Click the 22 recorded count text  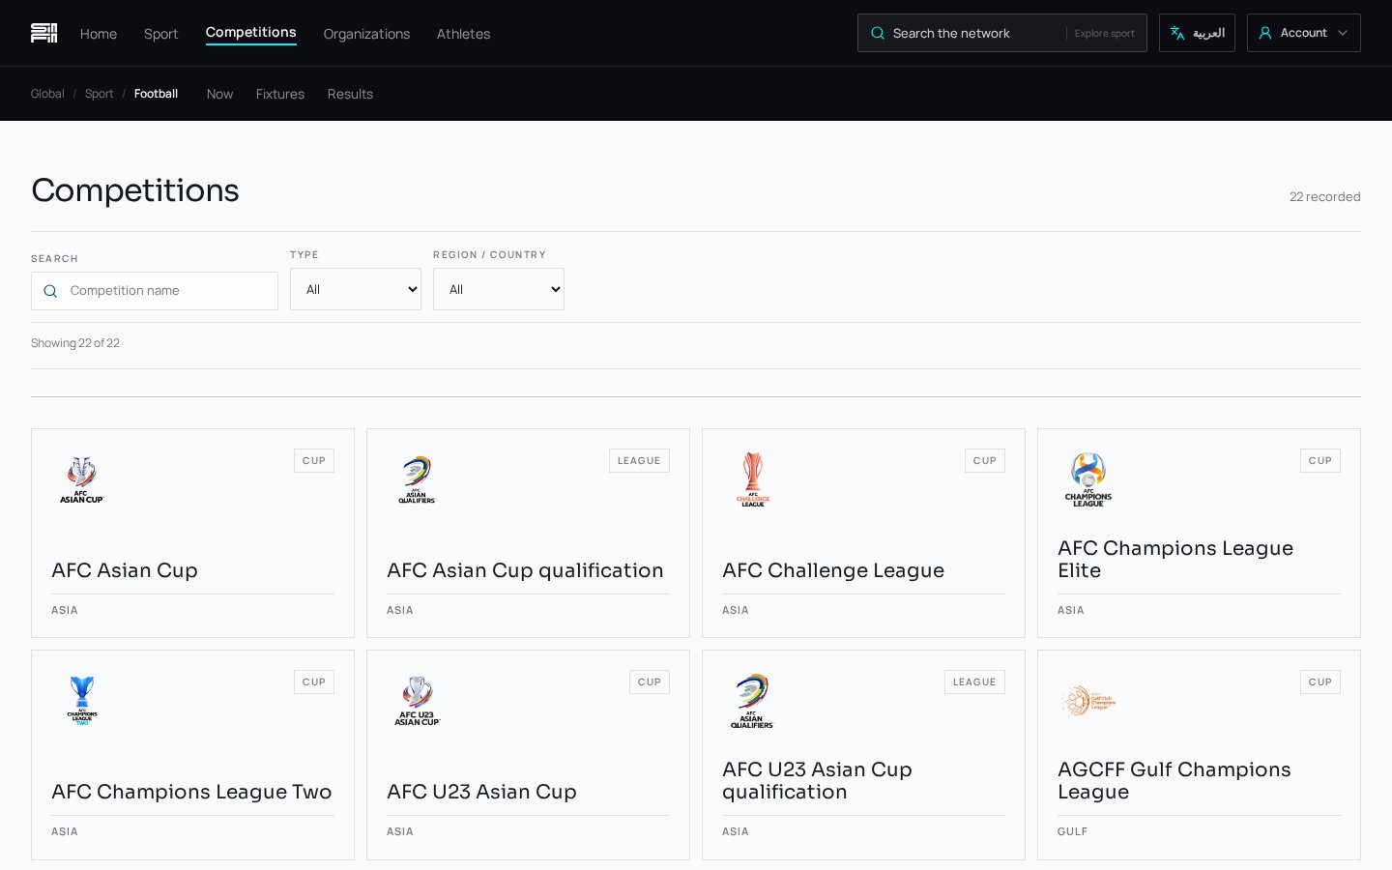[x=1324, y=196]
